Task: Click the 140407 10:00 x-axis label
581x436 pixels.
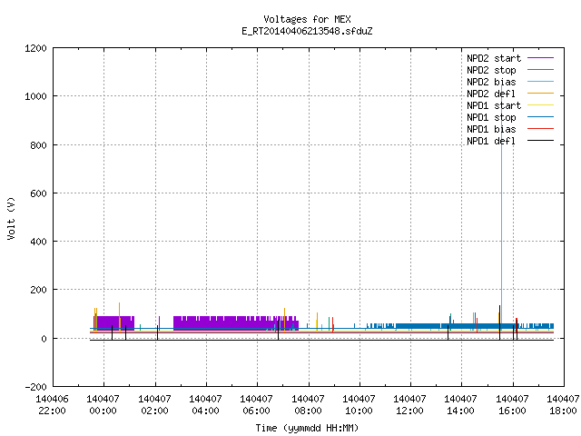Action: point(359,405)
